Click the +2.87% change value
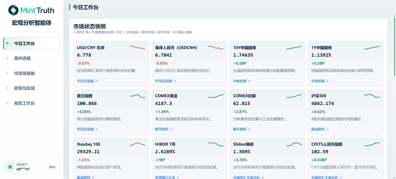396x179 pixels. coord(240,112)
